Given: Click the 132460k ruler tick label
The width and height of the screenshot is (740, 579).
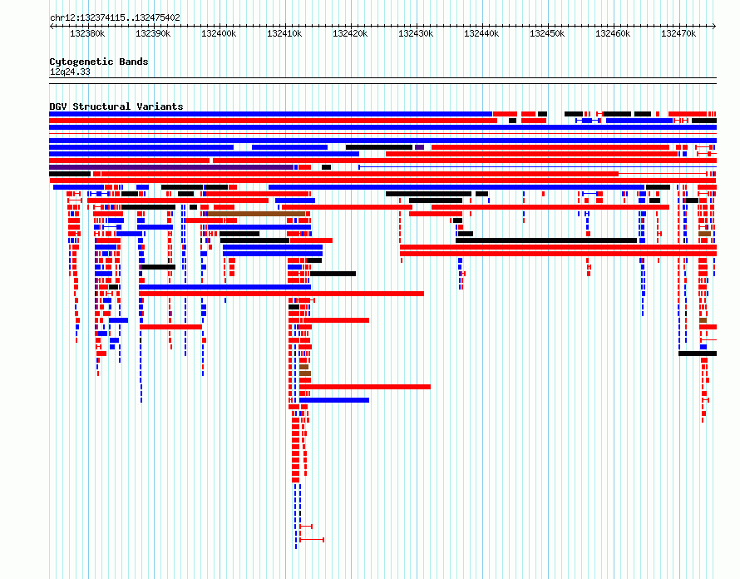Looking at the screenshot, I should 613,33.
